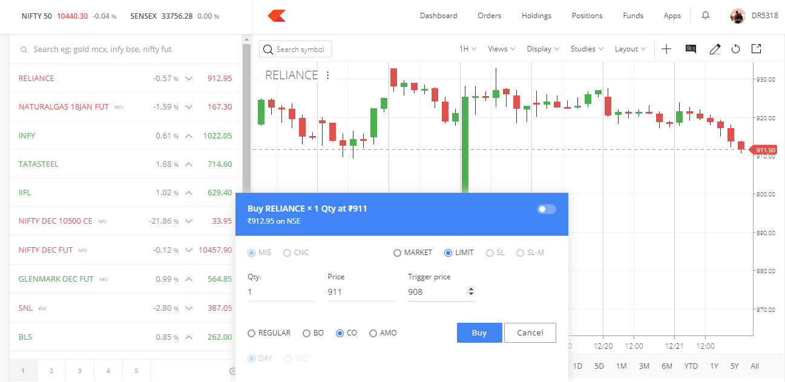Select the LIMIT order type
This screenshot has width=785, height=382.
[448, 253]
